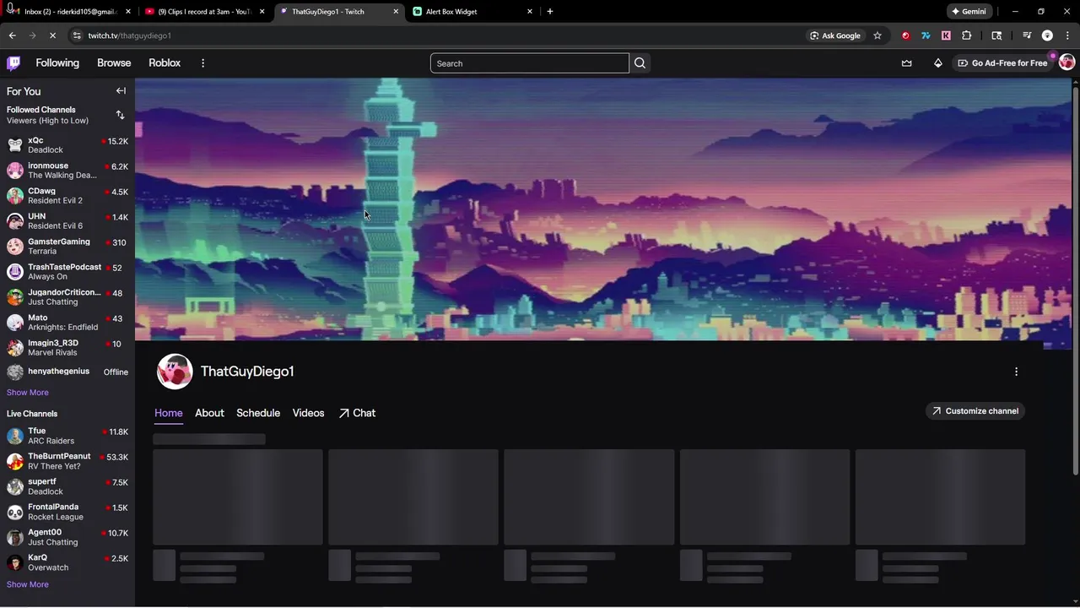
Task: Click the address bar URL
Action: (129, 35)
